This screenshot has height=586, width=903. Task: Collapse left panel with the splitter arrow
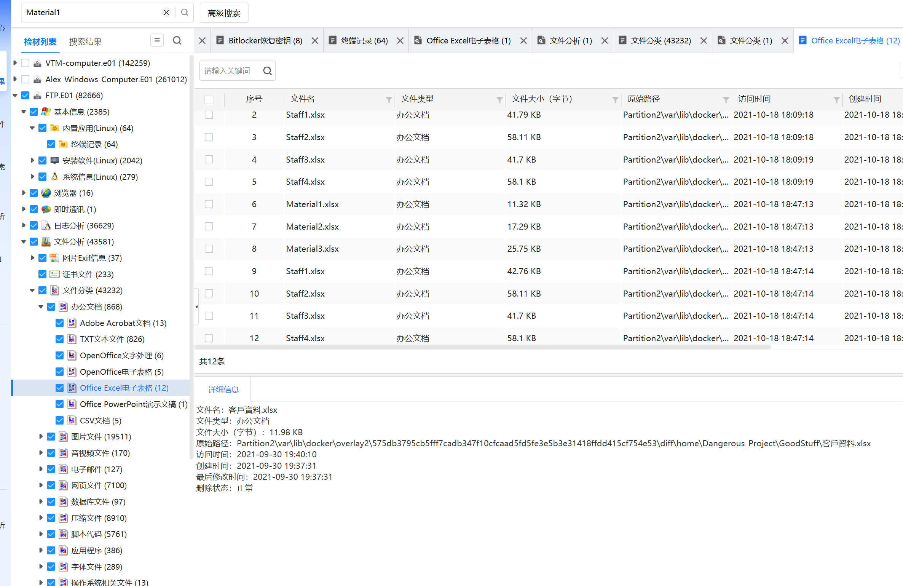pyautogui.click(x=196, y=307)
